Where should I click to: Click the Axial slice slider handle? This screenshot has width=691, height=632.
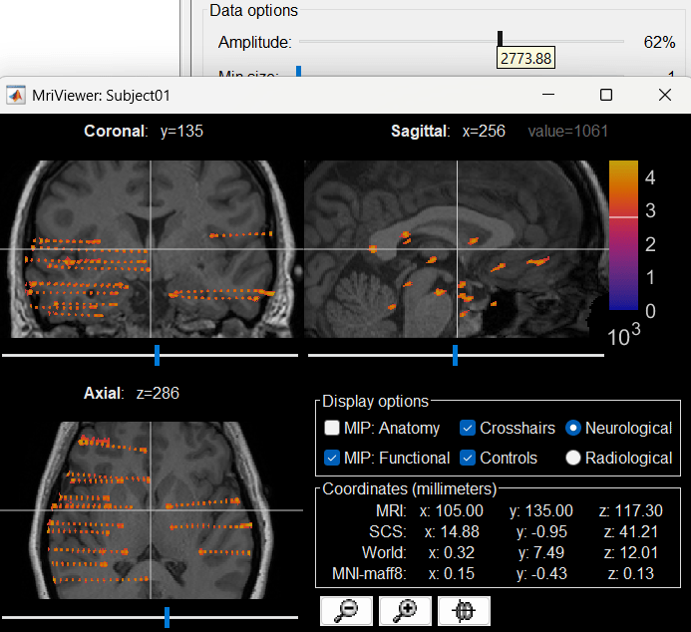(x=168, y=617)
